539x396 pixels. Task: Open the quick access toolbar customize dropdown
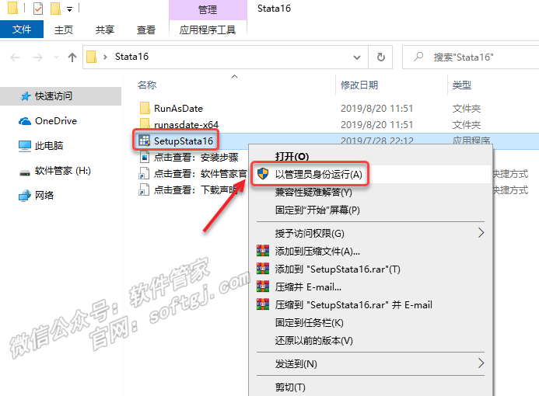click(x=70, y=9)
